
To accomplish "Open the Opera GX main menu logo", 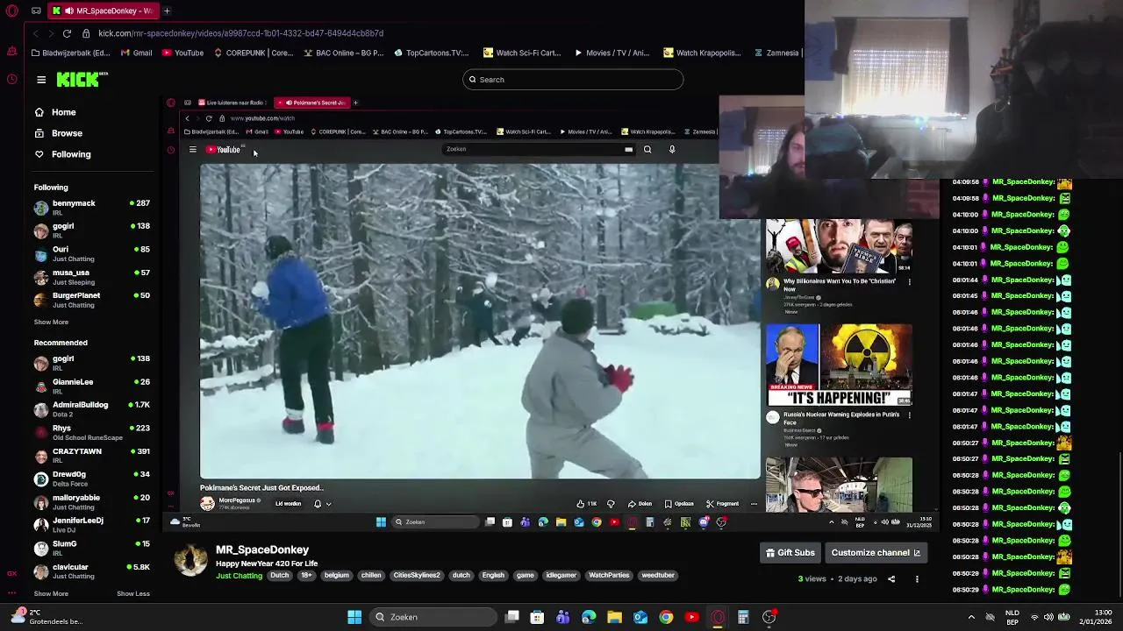I will point(11,11).
